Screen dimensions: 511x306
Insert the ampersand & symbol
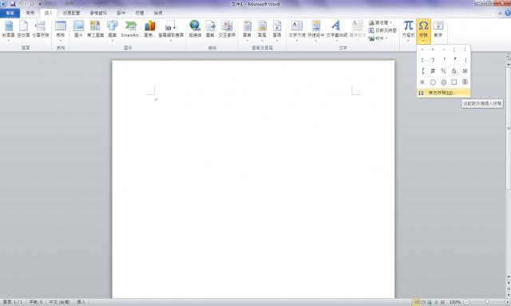tap(454, 71)
